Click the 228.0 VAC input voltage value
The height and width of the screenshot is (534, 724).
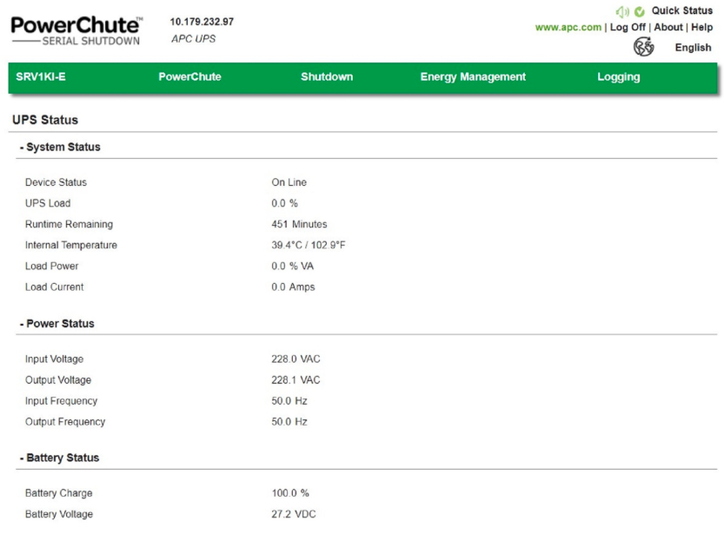296,359
